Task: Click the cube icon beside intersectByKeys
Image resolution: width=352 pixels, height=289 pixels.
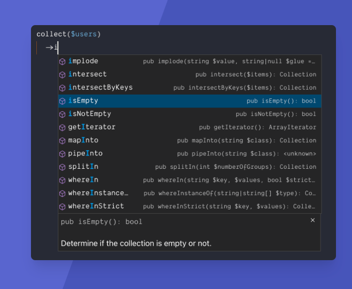Action: tap(62, 88)
